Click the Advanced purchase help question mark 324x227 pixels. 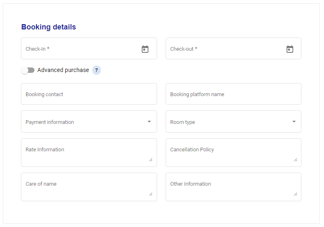96,70
